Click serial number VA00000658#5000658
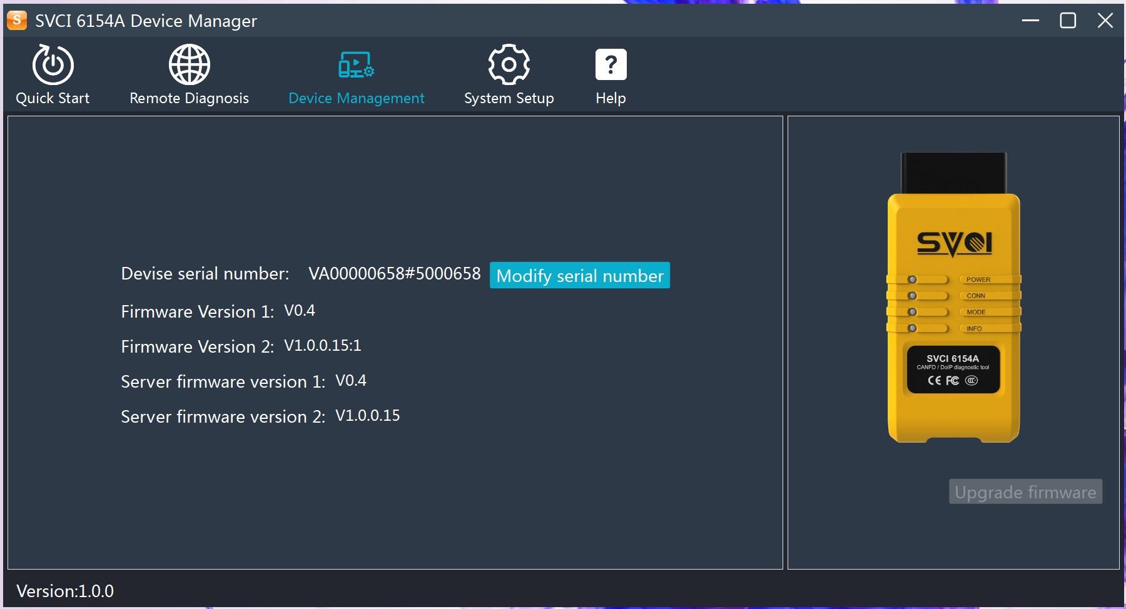Screen dimensions: 1126x609 pyautogui.click(x=394, y=273)
